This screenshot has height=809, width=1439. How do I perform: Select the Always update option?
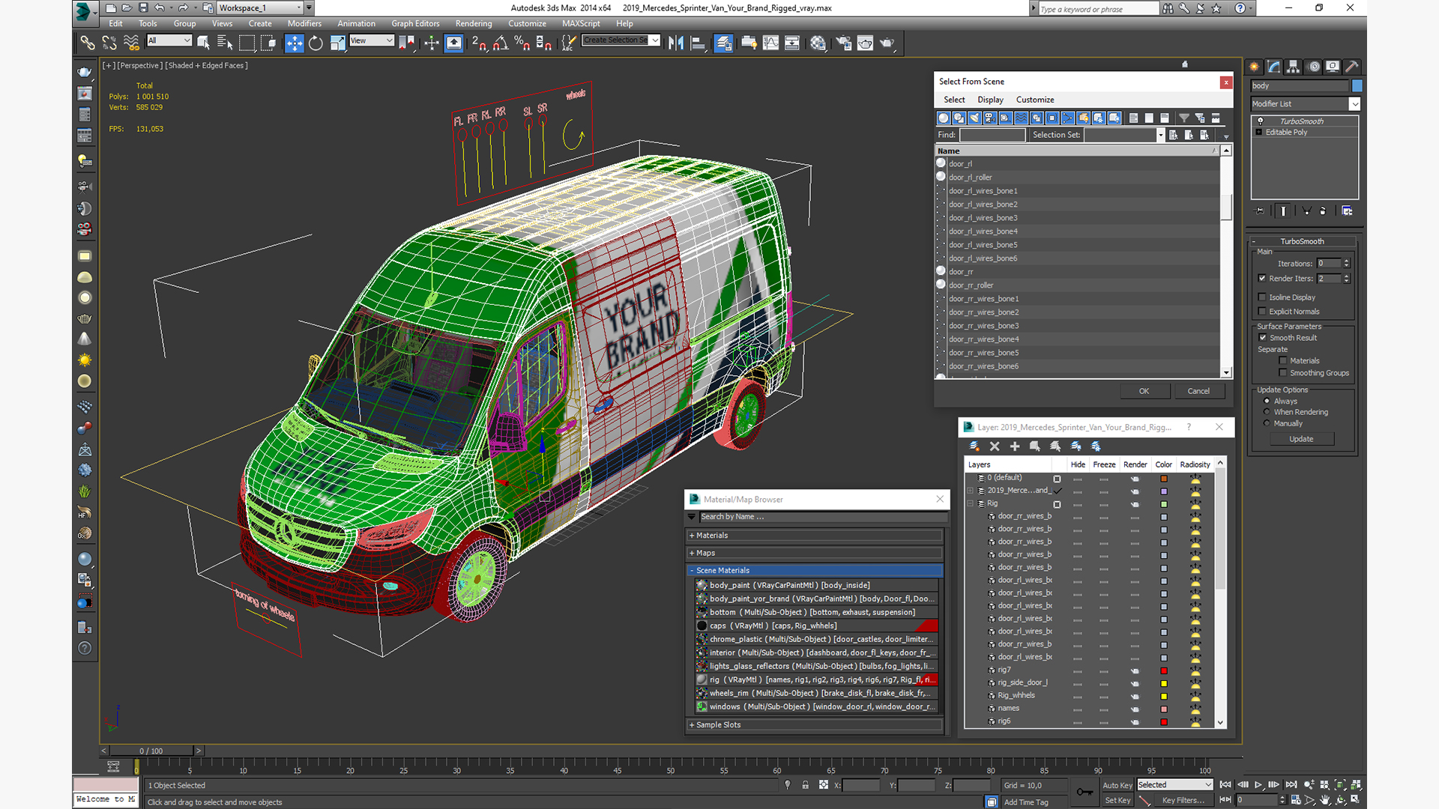tap(1267, 402)
